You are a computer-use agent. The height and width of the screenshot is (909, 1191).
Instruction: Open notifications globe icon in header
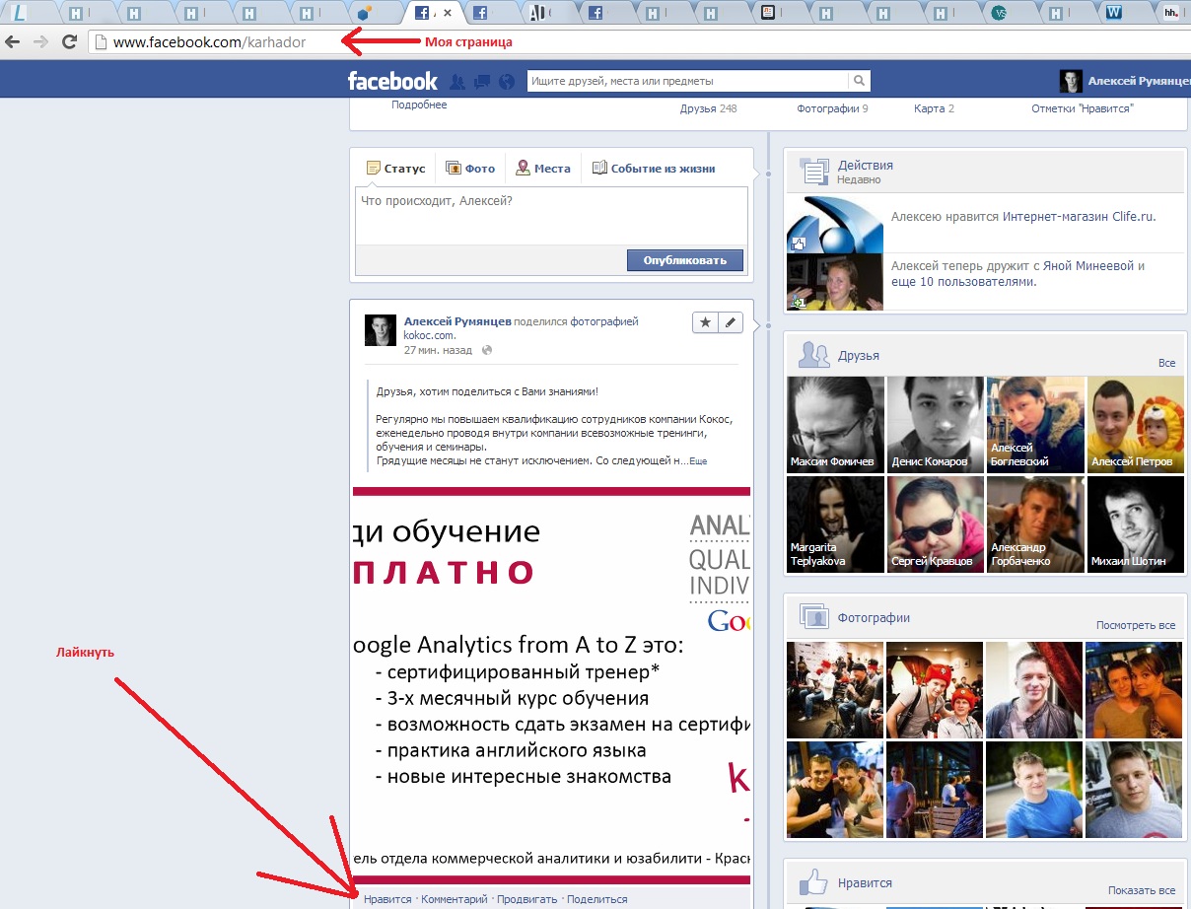pyautogui.click(x=507, y=81)
